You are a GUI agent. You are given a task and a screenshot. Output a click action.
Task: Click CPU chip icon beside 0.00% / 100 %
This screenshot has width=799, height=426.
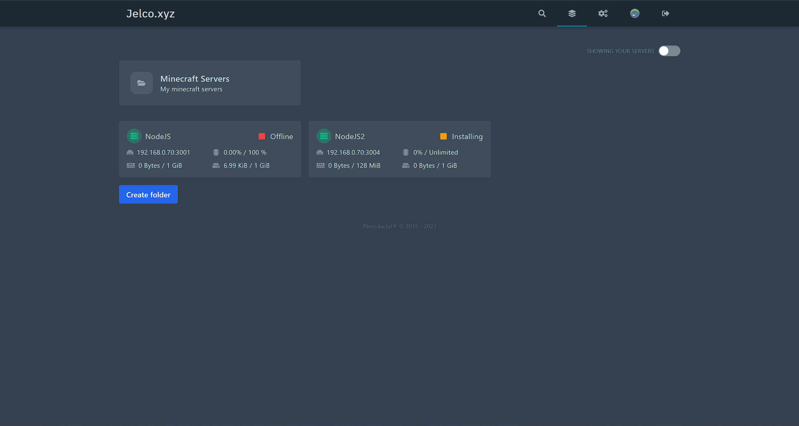tap(216, 152)
